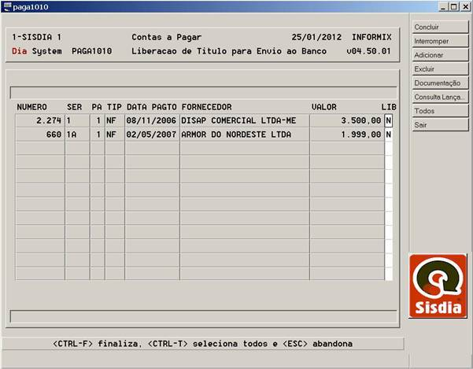Click the LIB column header

pyautogui.click(x=389, y=107)
